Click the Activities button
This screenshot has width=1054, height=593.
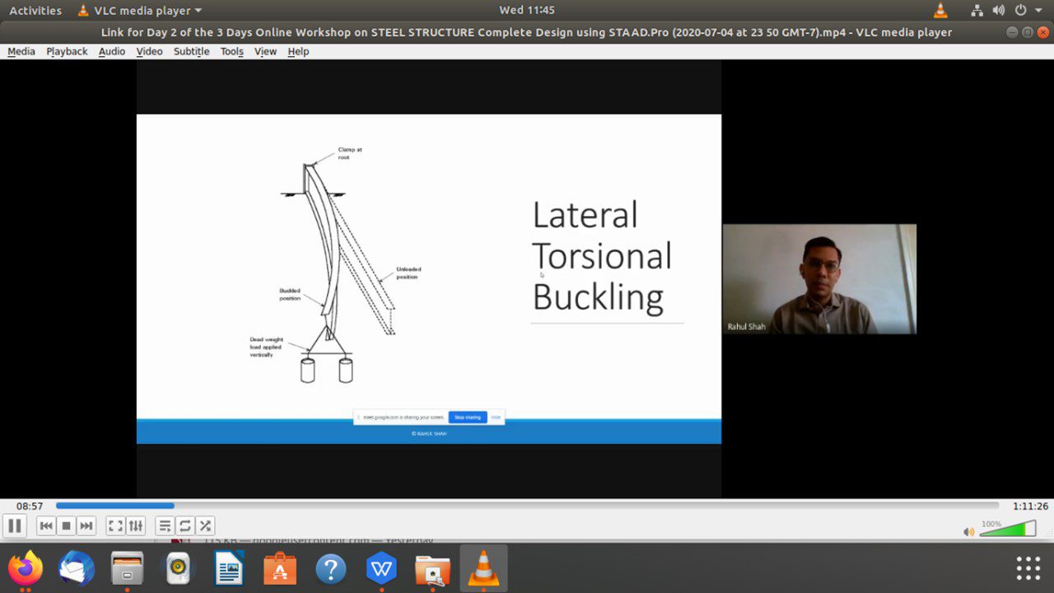click(35, 11)
